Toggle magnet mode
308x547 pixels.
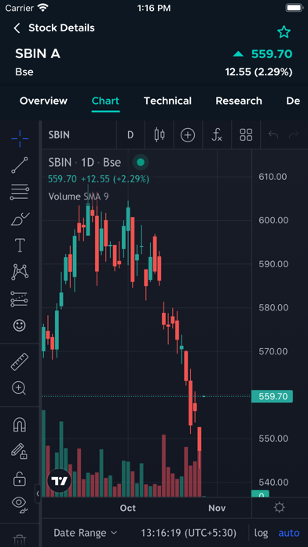coord(20,424)
